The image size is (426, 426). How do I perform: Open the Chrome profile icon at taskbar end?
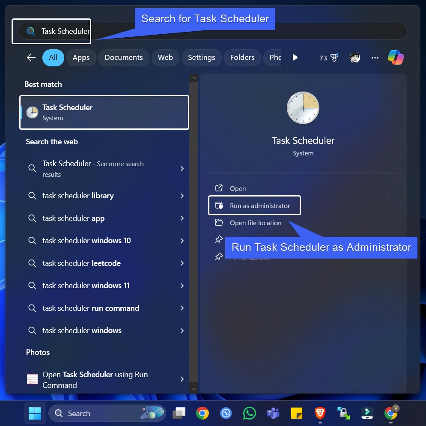391,413
